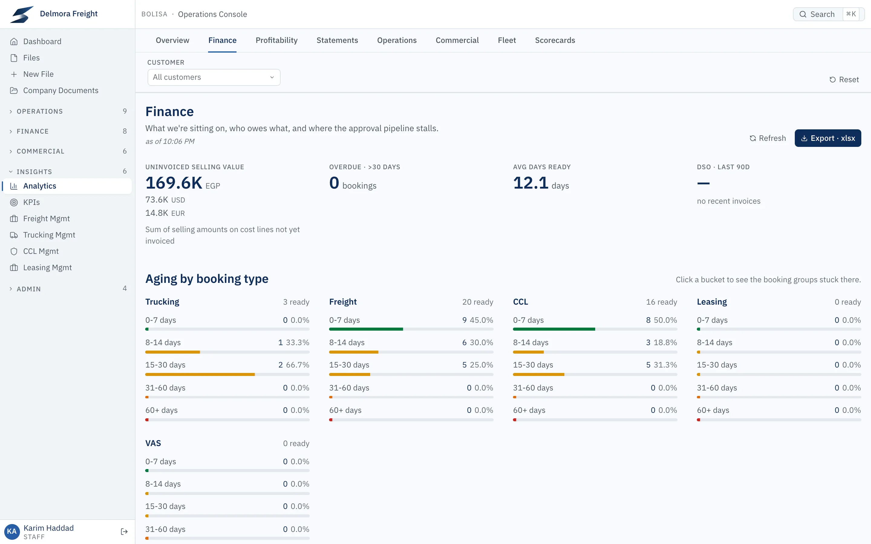Click the CCL Mgmt shield icon
Screen dimensions: 871x544
click(14, 251)
